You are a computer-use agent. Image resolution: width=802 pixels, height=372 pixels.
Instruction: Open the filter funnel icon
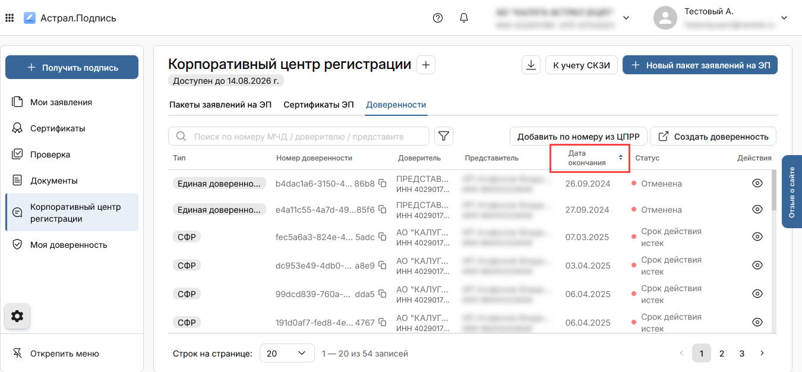pyautogui.click(x=443, y=136)
